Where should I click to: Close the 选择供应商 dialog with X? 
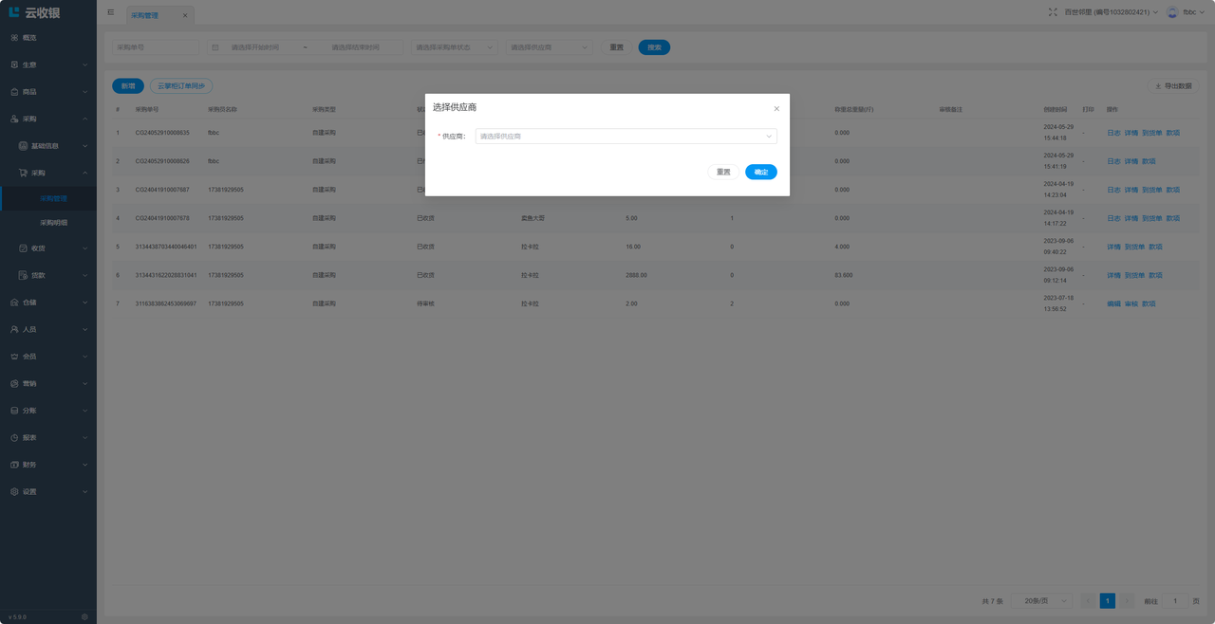click(776, 109)
